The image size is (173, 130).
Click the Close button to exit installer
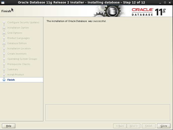164,126
